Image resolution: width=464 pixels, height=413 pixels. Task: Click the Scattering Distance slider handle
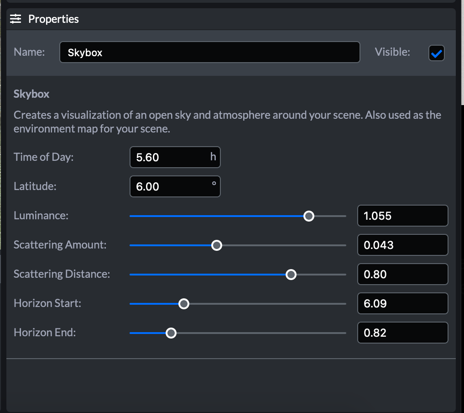coord(291,274)
